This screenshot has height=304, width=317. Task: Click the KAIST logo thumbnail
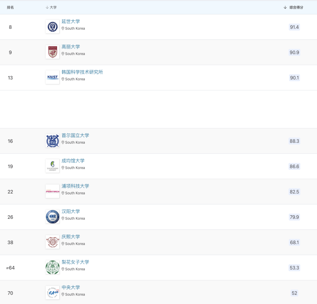point(53,78)
